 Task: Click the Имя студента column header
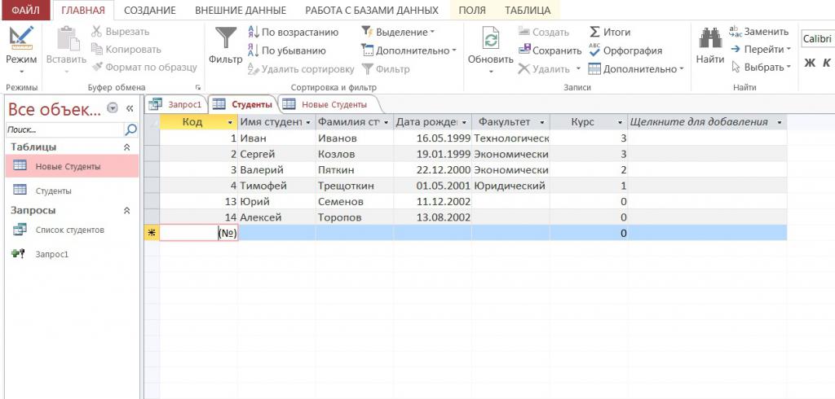(x=277, y=122)
